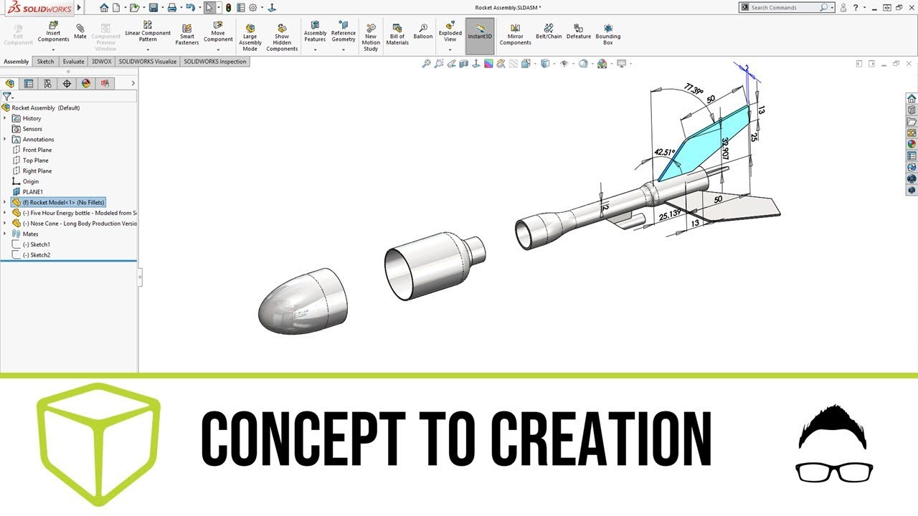
Task: Open the SOLIDWORKS Resources task pane icon
Action: coord(912,98)
